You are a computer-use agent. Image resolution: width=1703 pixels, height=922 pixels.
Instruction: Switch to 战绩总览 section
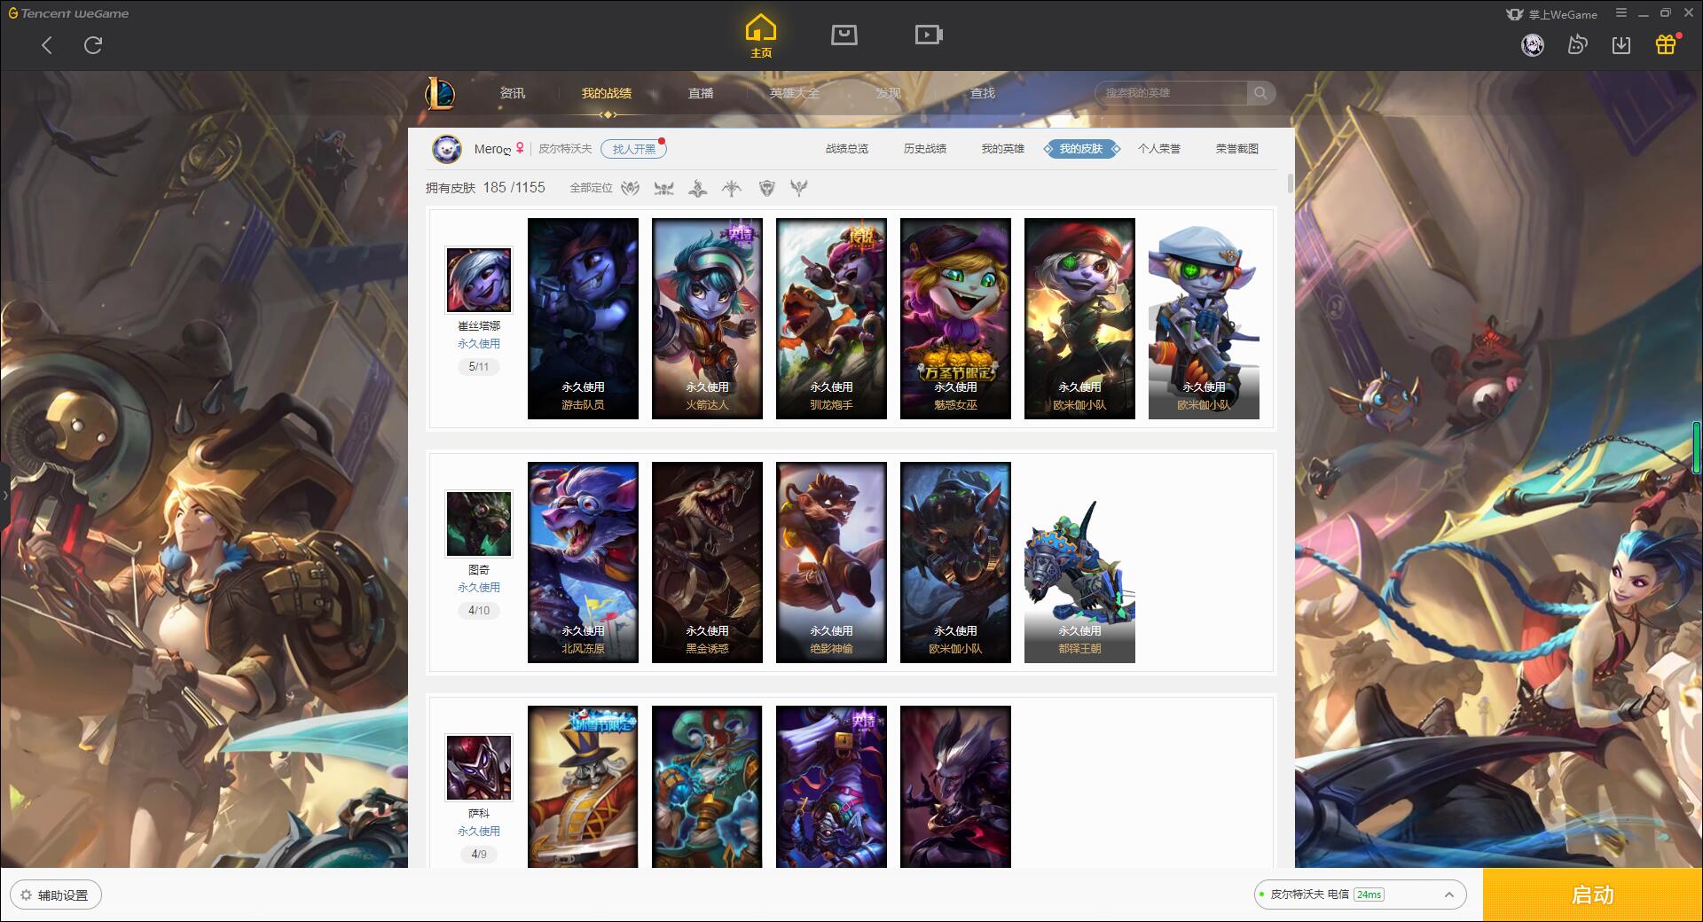tap(847, 149)
